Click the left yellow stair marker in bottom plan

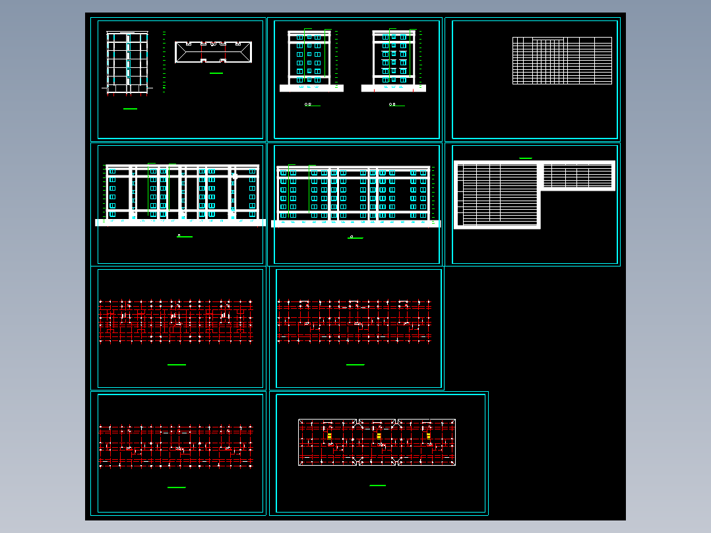click(330, 436)
